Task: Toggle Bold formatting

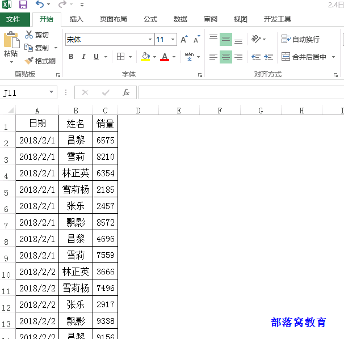Action: point(71,57)
